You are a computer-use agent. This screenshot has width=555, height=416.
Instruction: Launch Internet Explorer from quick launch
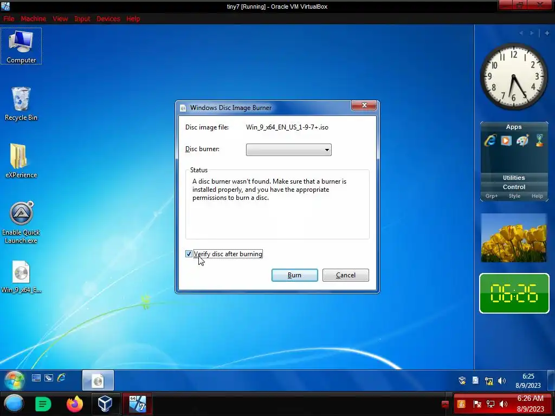61,378
